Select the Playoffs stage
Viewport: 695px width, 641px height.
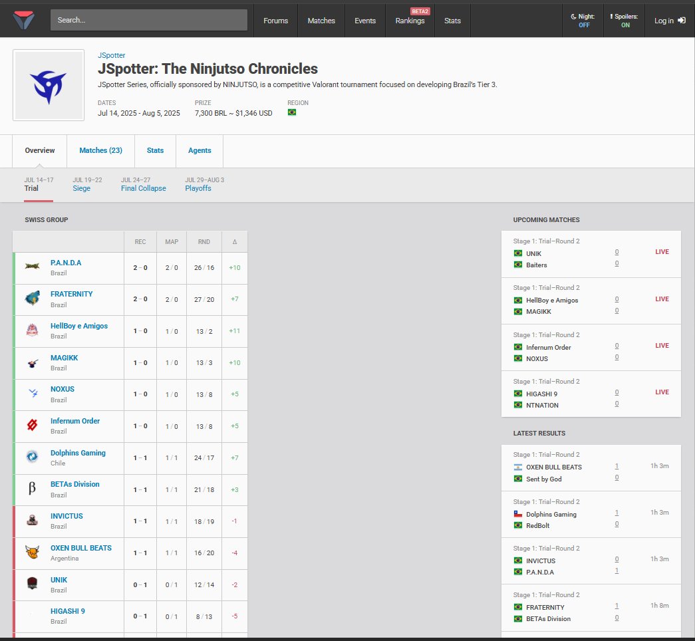204,184
